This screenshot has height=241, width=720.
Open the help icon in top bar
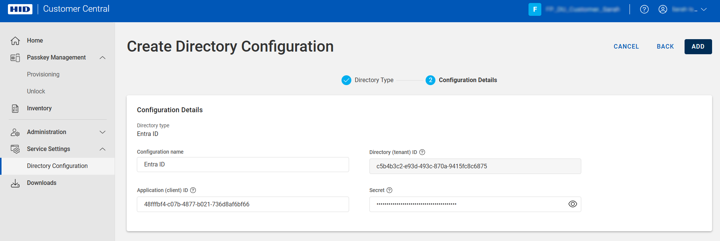[644, 9]
